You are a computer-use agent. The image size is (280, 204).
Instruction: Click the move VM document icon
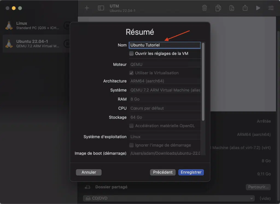(x=232, y=8)
